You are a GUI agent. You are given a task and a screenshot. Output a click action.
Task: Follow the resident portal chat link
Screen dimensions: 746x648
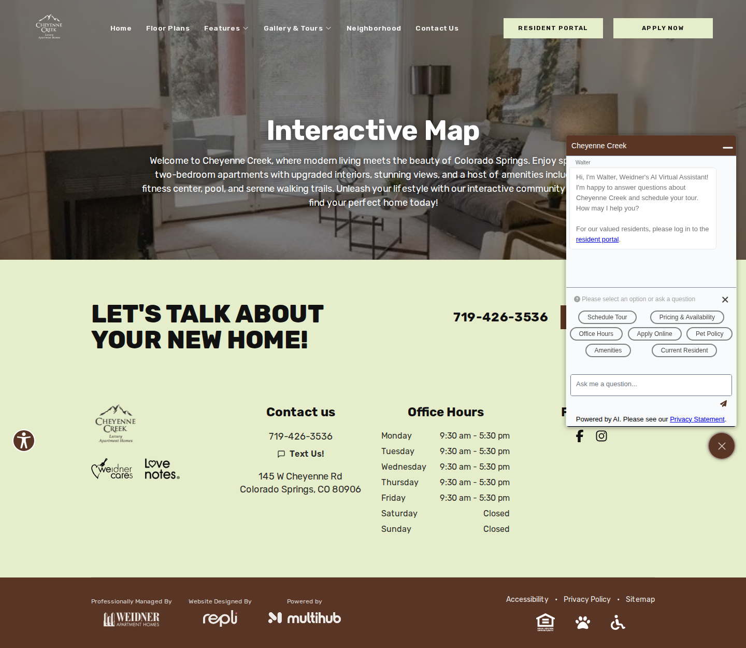point(597,240)
